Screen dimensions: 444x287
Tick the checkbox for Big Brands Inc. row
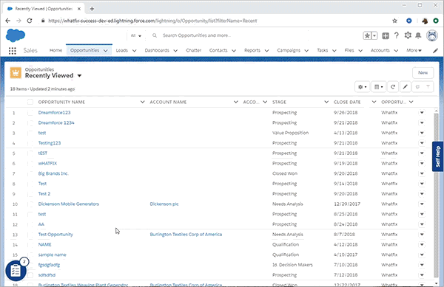[30, 174]
